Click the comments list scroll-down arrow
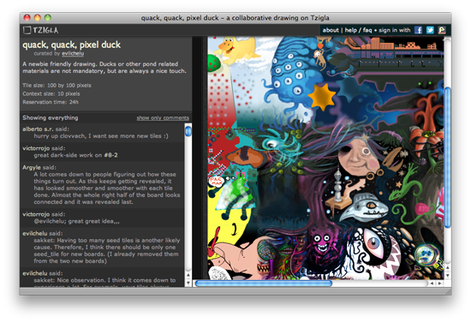The image size is (471, 322). [188, 283]
